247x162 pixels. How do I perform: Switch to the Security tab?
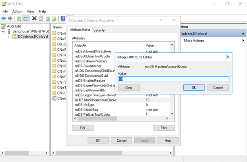point(99,30)
